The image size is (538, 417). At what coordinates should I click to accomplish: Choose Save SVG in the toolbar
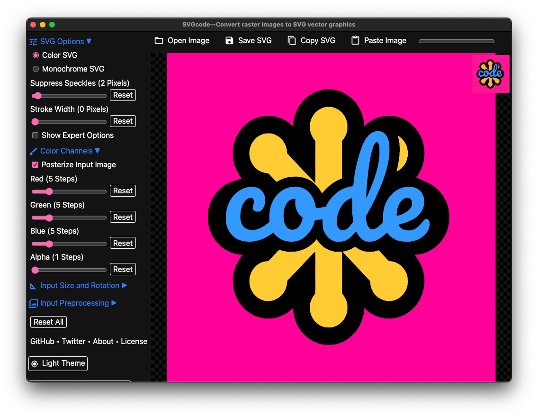pos(249,40)
